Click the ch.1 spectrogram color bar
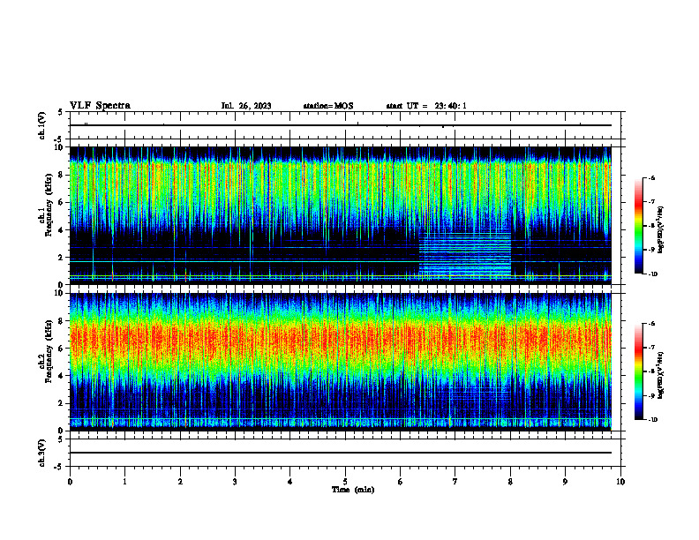The height and width of the screenshot is (540, 699). tap(638, 226)
